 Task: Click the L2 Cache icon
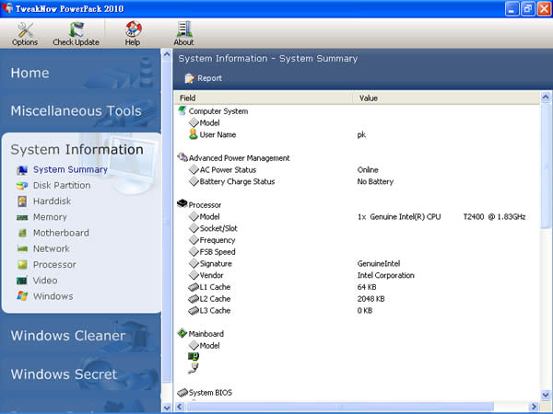tap(194, 299)
